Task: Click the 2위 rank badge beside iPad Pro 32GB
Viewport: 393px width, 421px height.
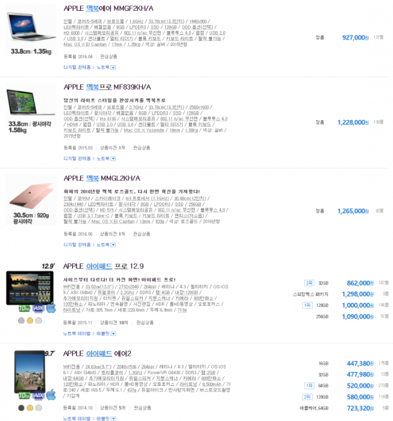Action: pyautogui.click(x=309, y=283)
